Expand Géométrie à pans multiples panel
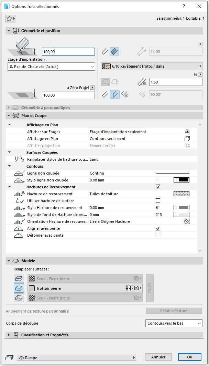209x366 pixels. [x=9, y=108]
